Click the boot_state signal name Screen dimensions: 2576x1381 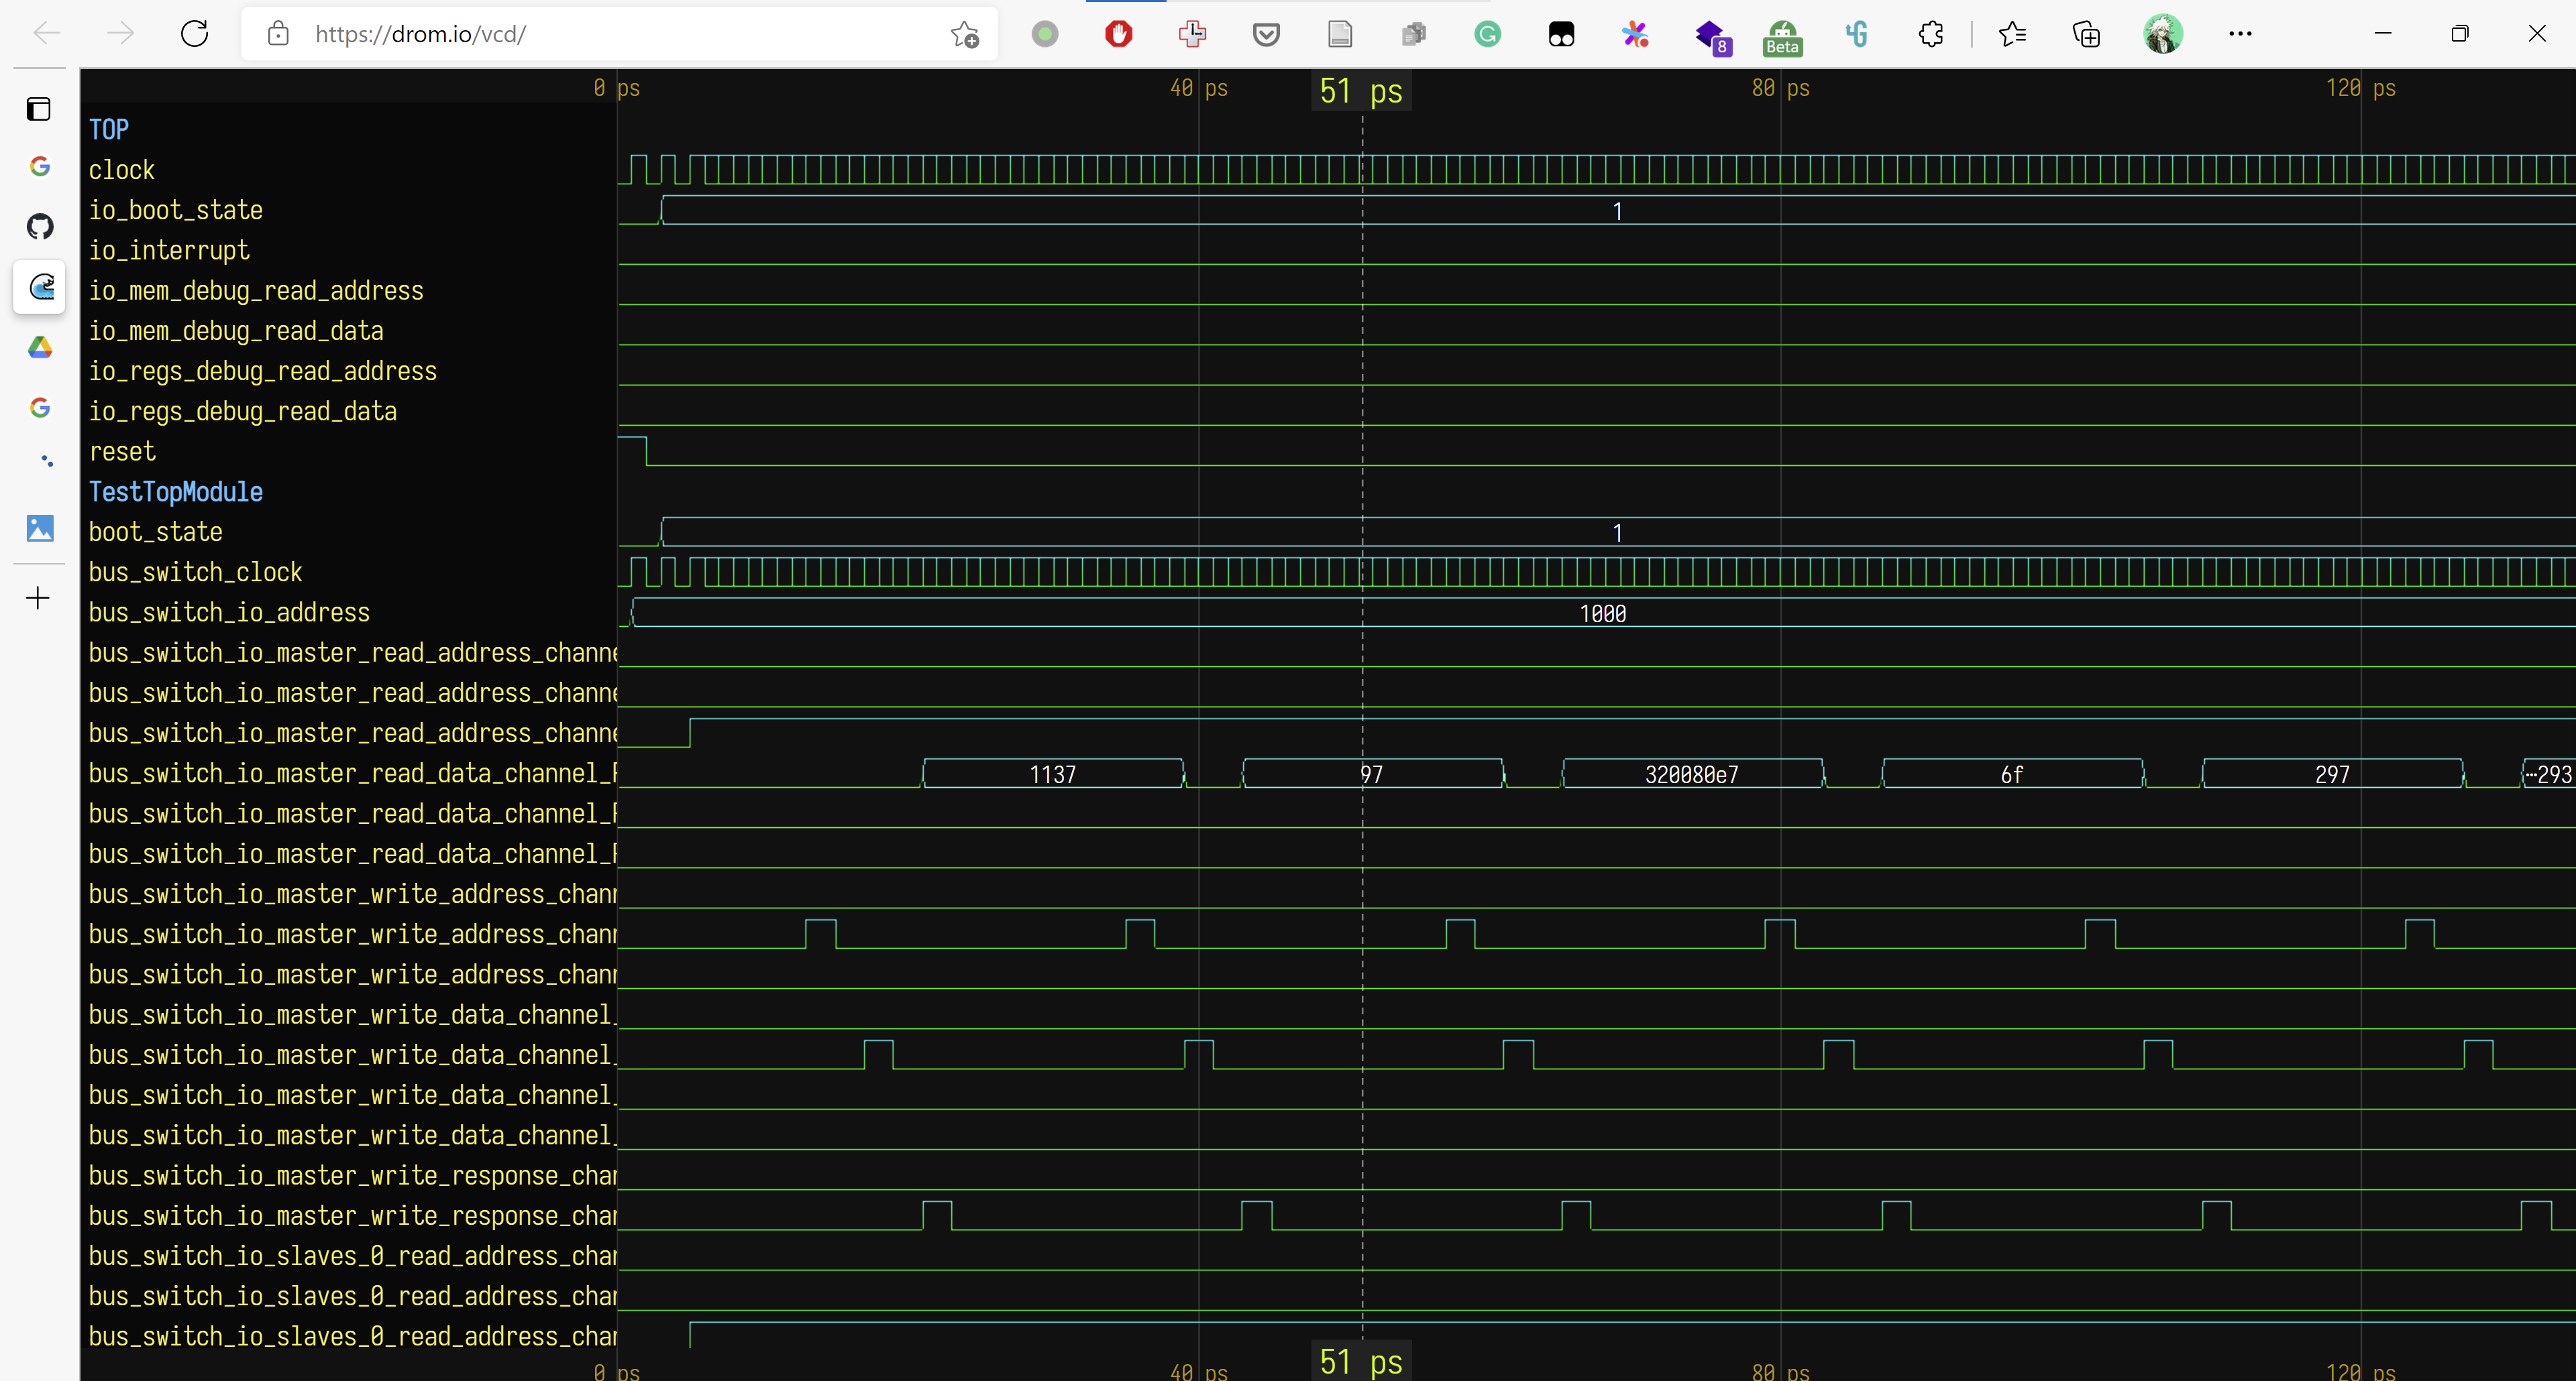click(156, 532)
